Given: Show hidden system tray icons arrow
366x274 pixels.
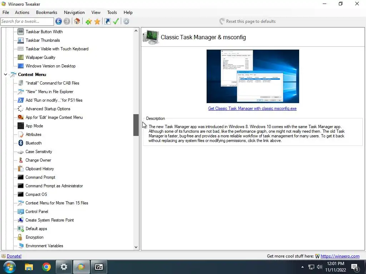Looking at the screenshot, I should 302,267.
